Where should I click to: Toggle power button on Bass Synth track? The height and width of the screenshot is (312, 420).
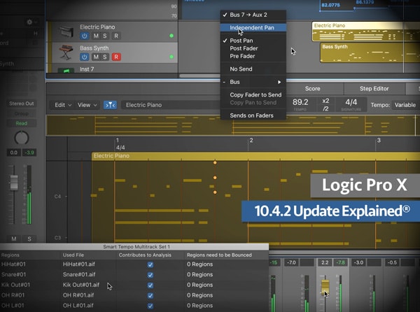point(85,57)
